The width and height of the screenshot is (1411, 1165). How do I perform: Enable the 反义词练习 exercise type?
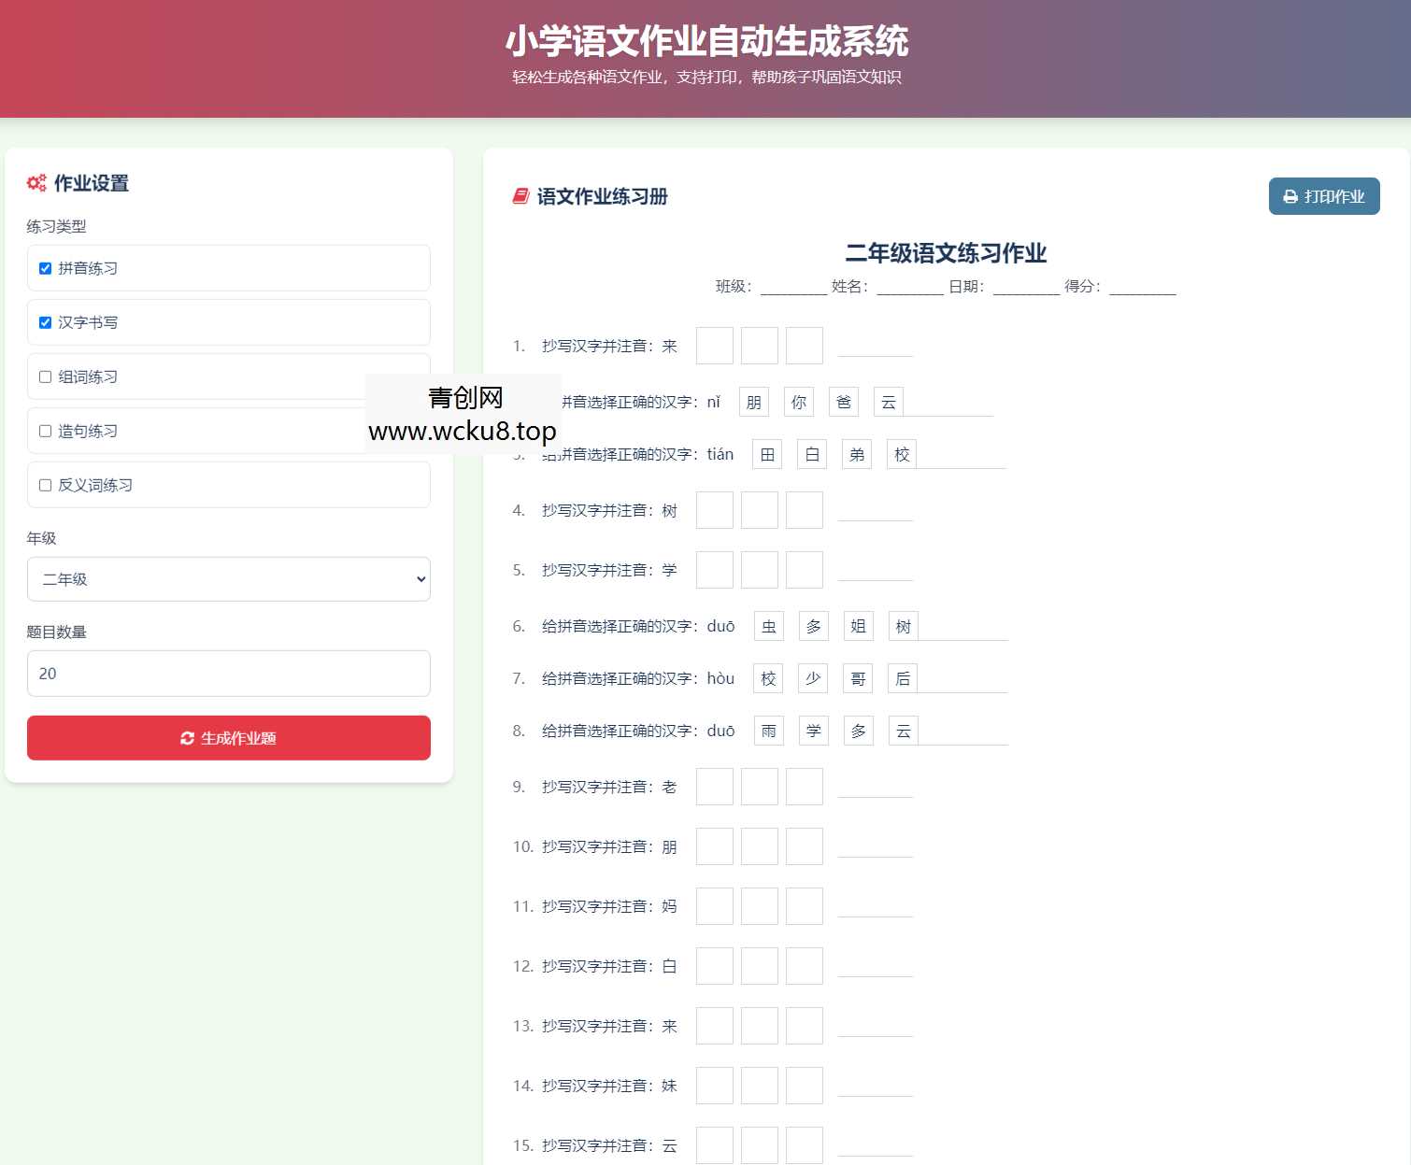click(45, 485)
